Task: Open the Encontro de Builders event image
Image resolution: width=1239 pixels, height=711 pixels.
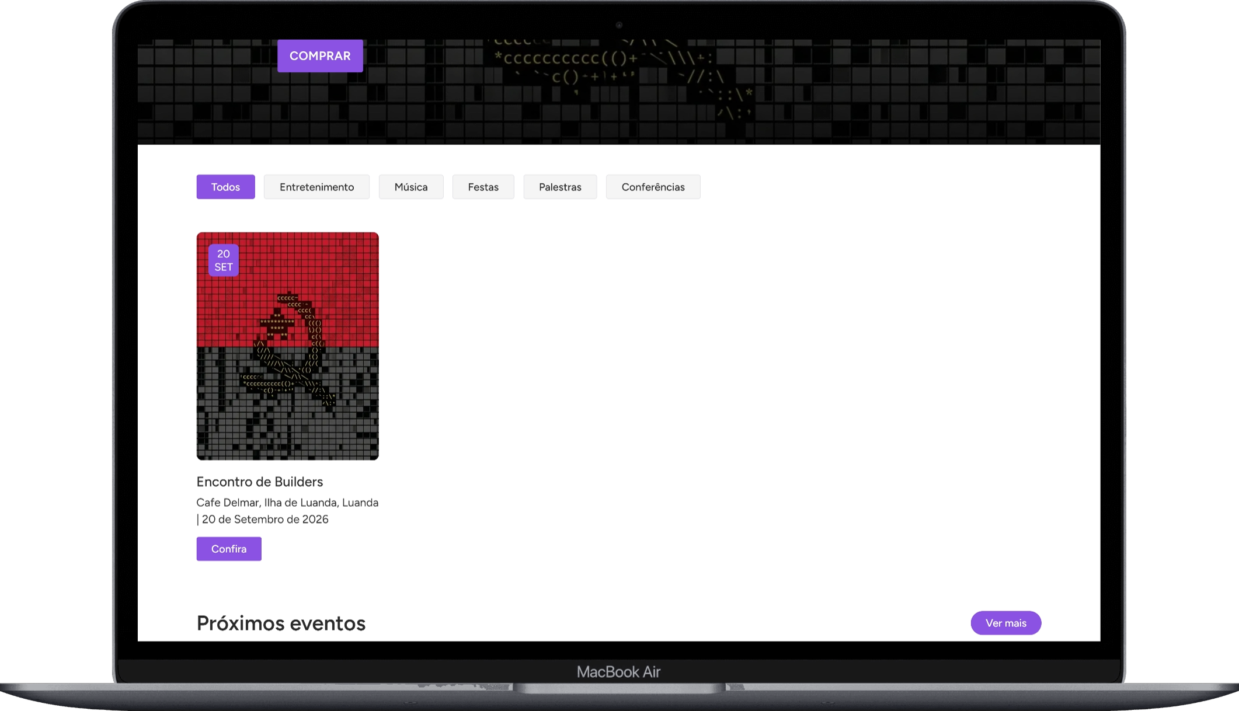Action: pos(287,346)
